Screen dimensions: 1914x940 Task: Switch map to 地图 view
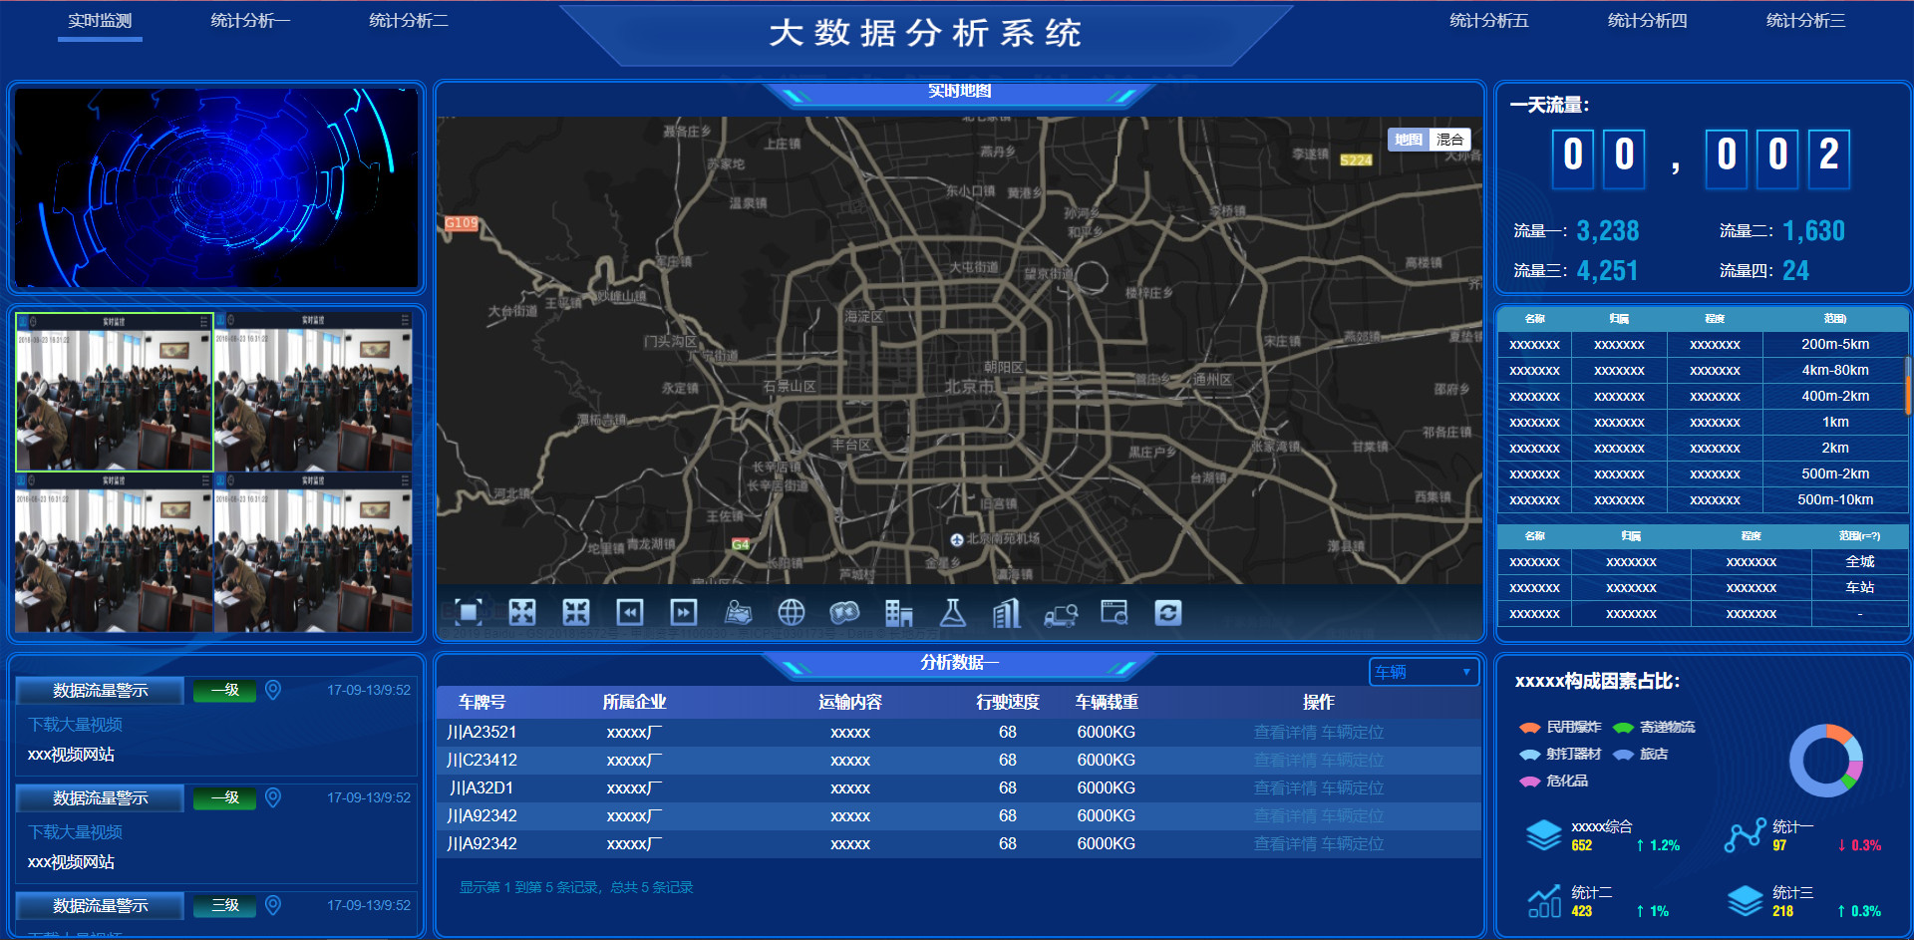[1409, 140]
